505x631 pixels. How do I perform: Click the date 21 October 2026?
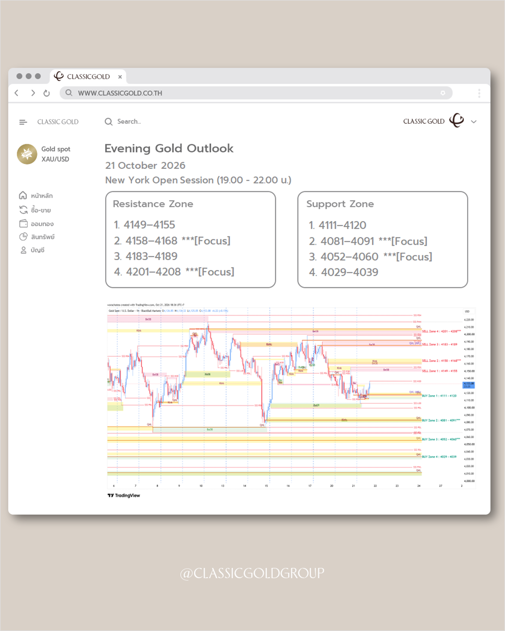tap(145, 166)
